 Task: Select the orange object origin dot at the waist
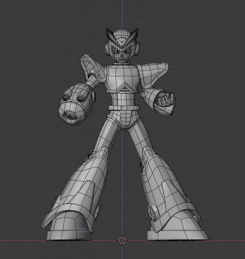pyautogui.click(x=123, y=106)
